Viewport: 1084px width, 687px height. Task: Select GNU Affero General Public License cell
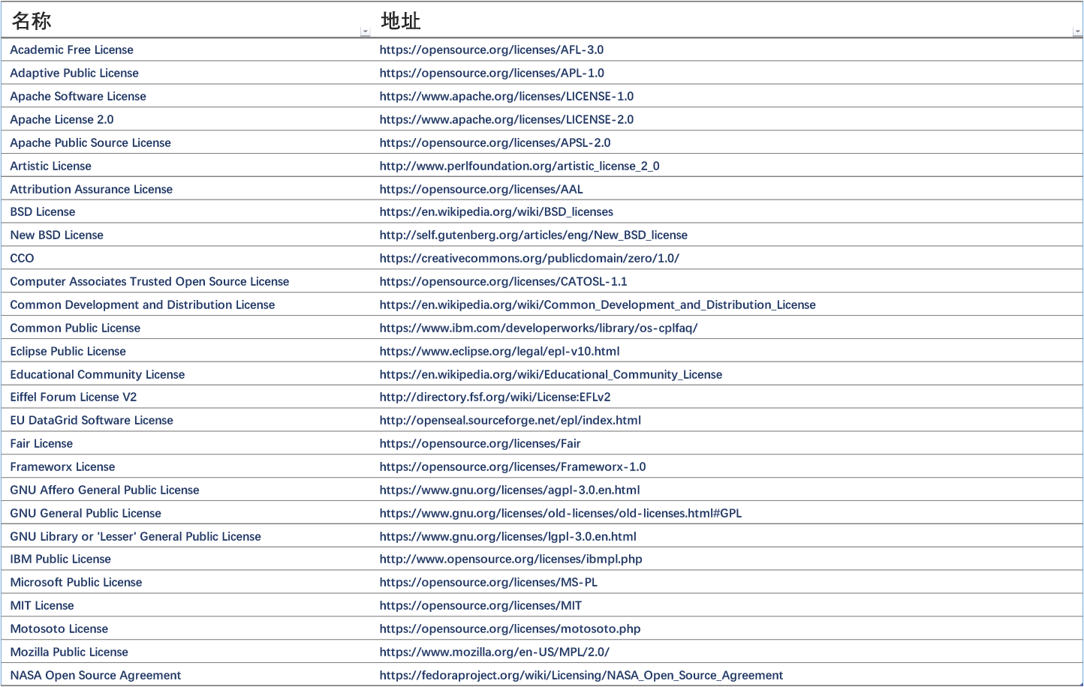pos(105,490)
